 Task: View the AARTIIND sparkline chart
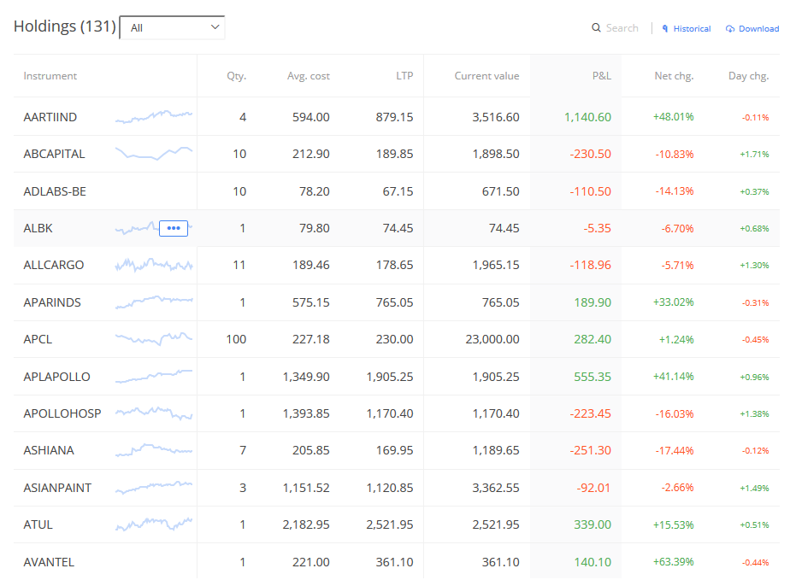[x=154, y=117]
